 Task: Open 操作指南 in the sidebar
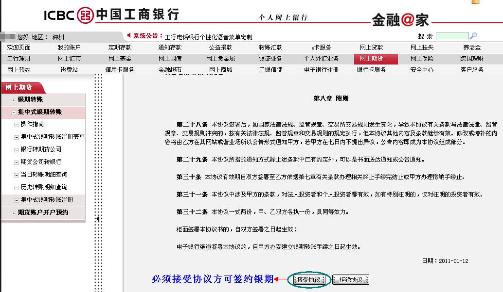click(32, 124)
